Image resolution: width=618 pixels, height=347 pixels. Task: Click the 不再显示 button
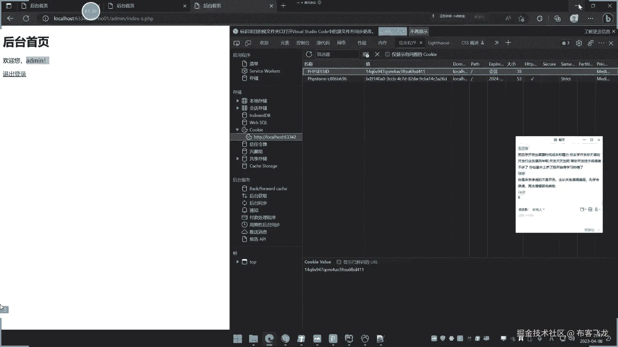[418, 31]
